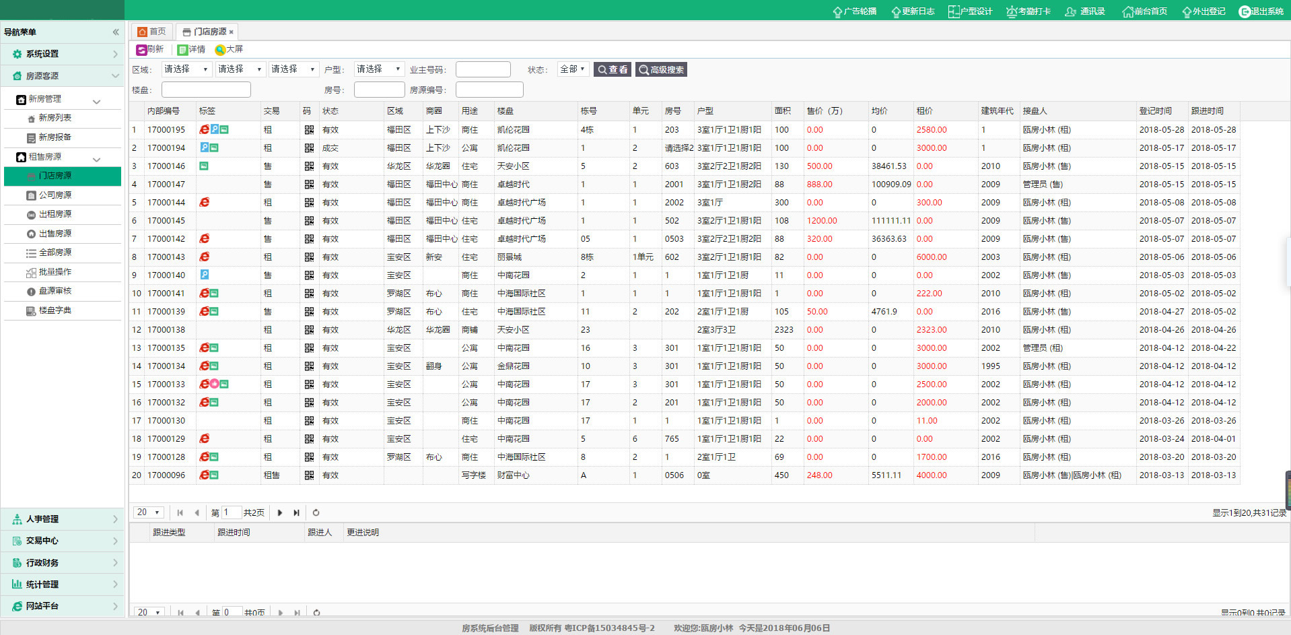Sort by the 租价 column header
Screen dimensions: 1291x635
944,111
